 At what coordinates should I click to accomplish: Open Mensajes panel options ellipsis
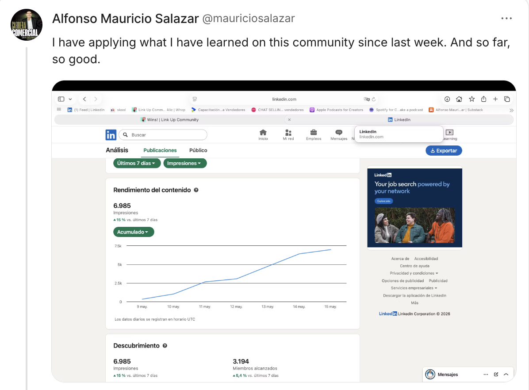(486, 375)
